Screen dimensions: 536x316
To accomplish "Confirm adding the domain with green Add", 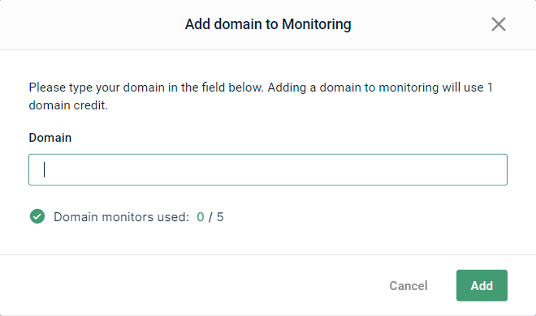I will coord(482,285).
